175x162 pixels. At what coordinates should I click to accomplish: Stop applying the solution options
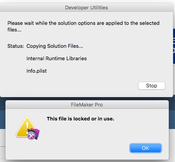tap(152, 85)
